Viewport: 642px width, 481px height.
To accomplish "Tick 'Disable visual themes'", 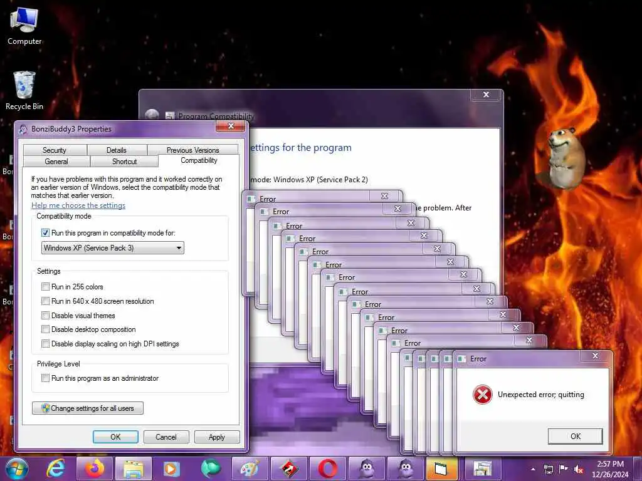I will click(x=45, y=316).
